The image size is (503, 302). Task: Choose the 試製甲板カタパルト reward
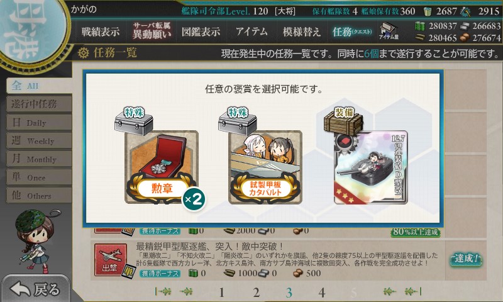[265, 167]
